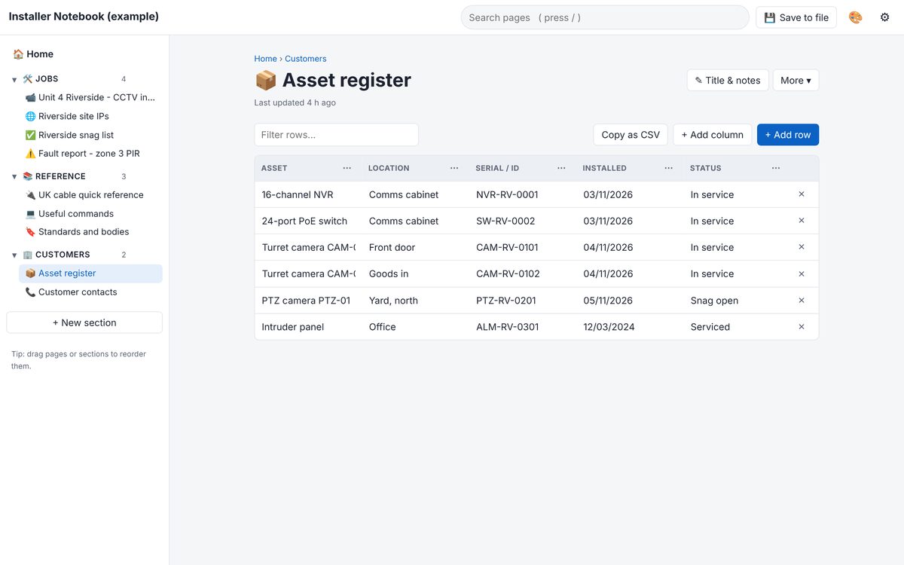
Task: Open Unit 4 Riverside CCTV page
Action: pos(90,97)
